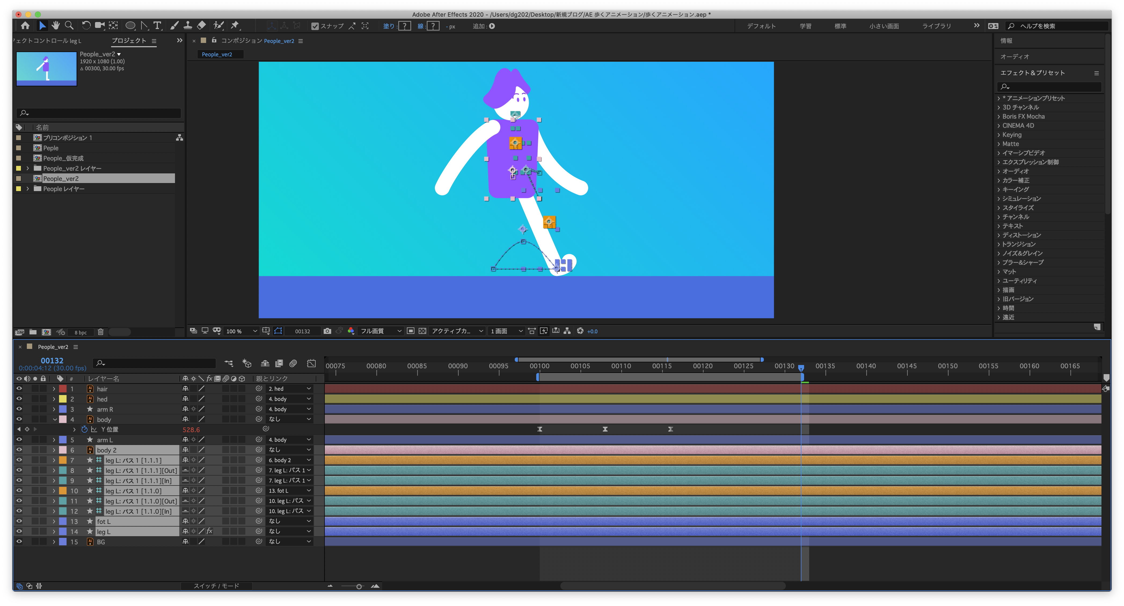Hide the body 2 layer visibility

pos(19,450)
